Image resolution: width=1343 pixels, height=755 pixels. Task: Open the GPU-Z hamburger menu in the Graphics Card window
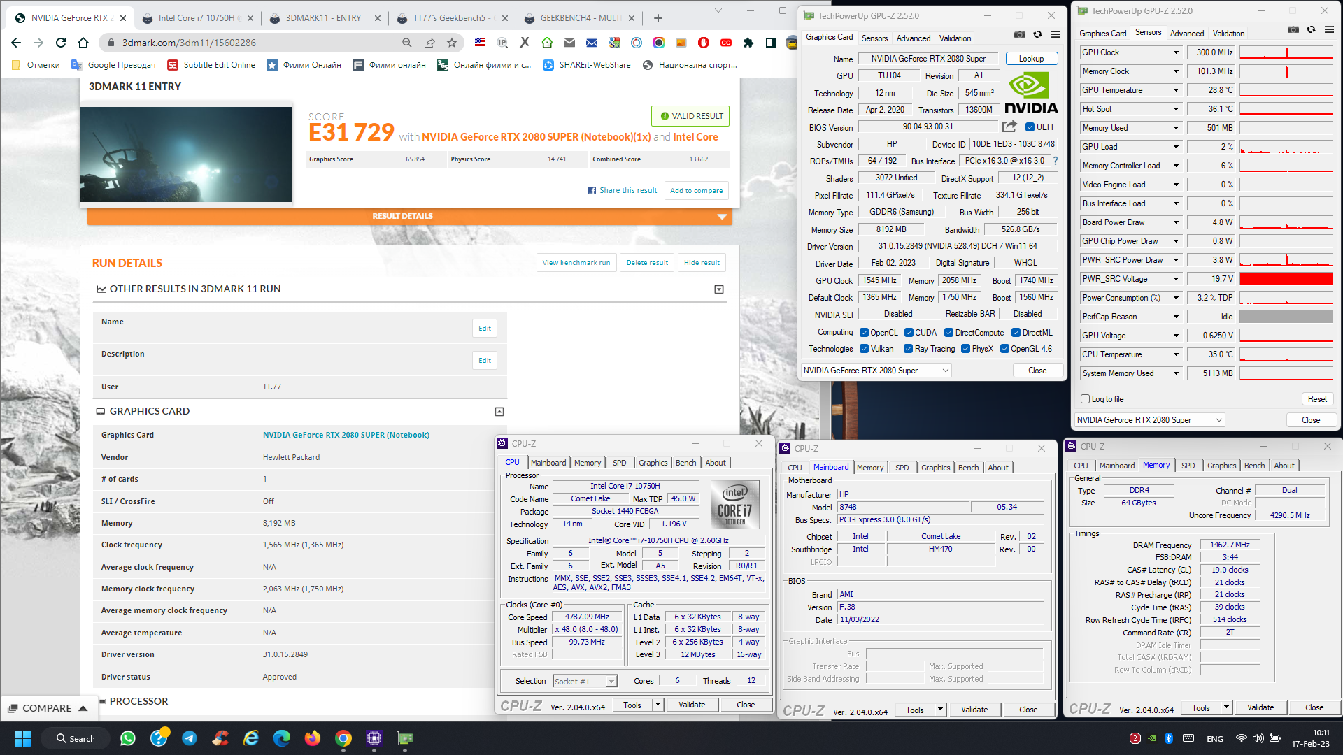click(x=1056, y=34)
